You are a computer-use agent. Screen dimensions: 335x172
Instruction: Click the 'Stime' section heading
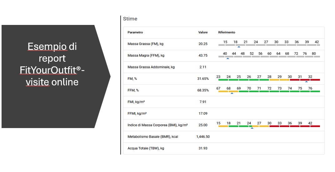click(x=130, y=19)
